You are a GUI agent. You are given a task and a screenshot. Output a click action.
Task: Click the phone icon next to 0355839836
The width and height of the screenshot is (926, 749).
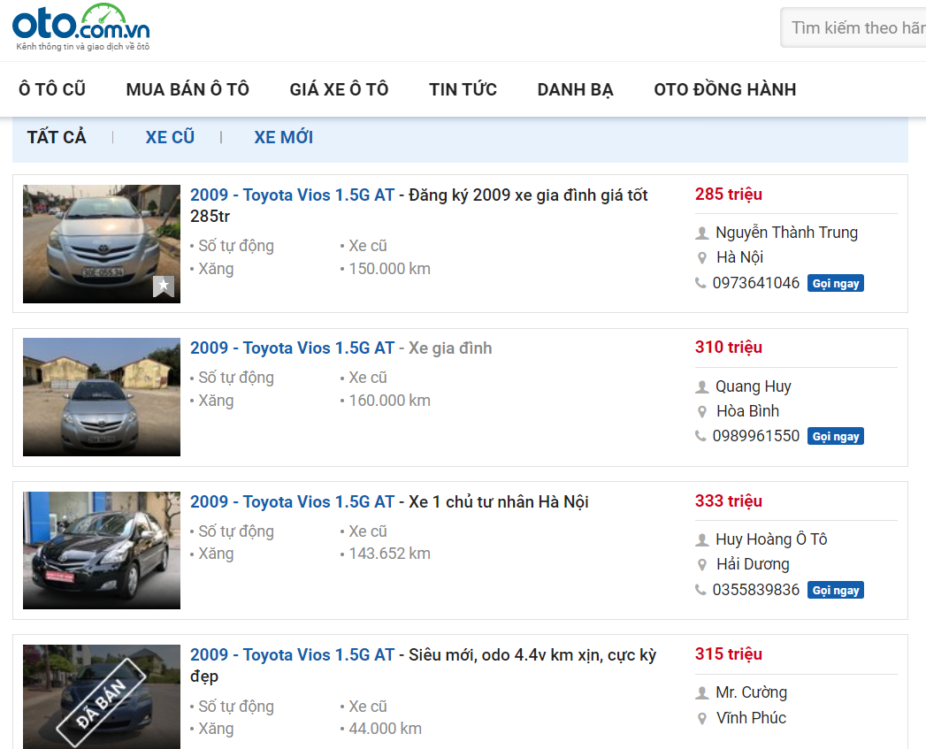pyautogui.click(x=700, y=589)
